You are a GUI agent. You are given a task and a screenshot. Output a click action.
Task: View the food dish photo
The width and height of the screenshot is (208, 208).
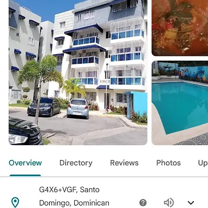click(180, 28)
